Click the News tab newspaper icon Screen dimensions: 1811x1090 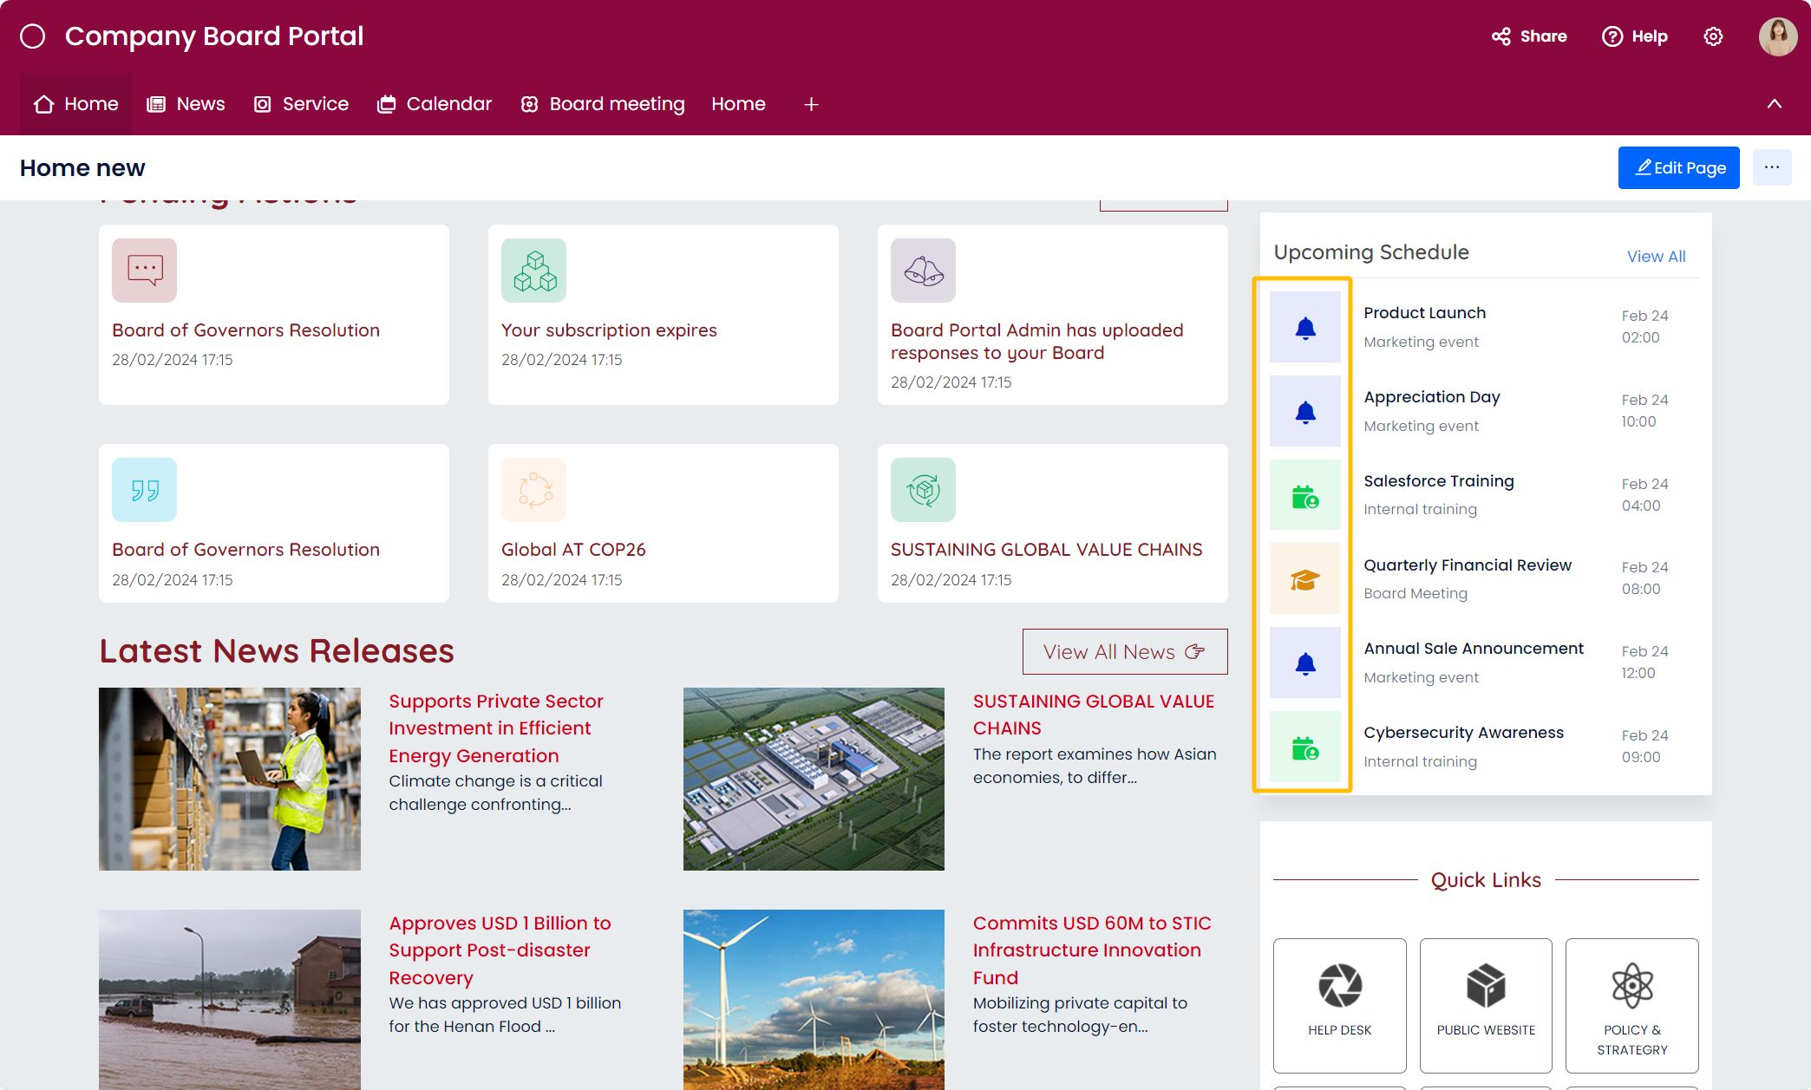[156, 104]
